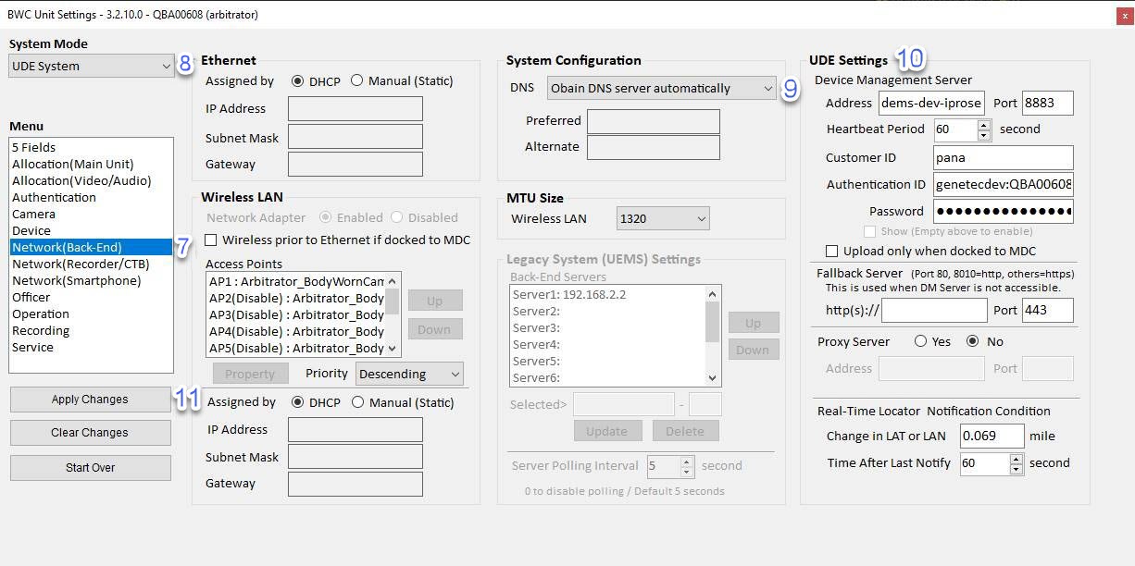Select Allocation(Video/Audio) menu item
1135x566 pixels.
click(x=91, y=180)
